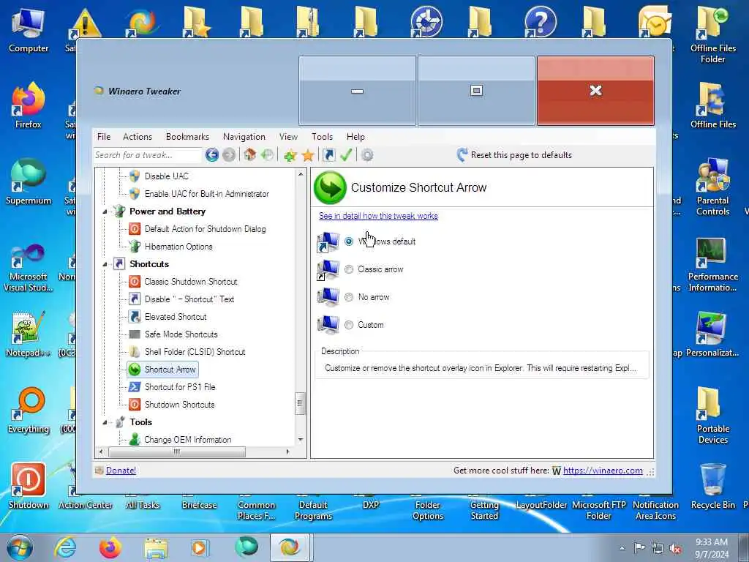749x562 pixels.
Task: Click the Search for a tweak field
Action: tap(148, 155)
